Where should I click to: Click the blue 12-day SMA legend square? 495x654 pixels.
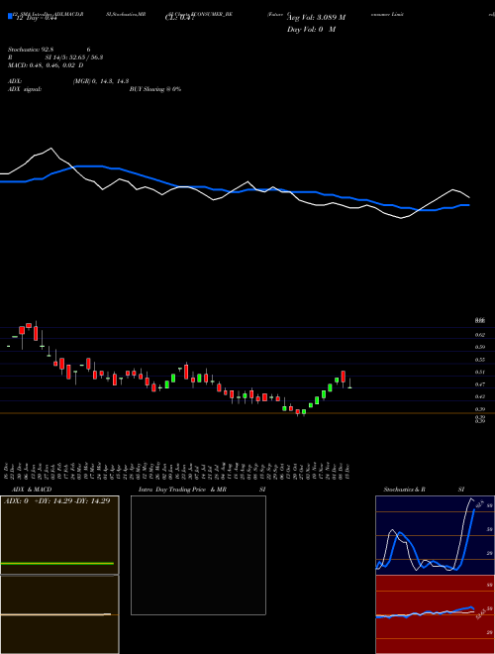tap(11, 17)
